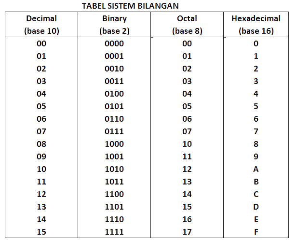Viewport: 297px width, 241px height.
Task: Select binary value "0010"
Action: pyautogui.click(x=114, y=69)
